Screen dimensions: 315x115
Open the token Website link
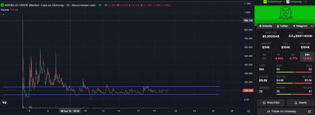coord(266,26)
